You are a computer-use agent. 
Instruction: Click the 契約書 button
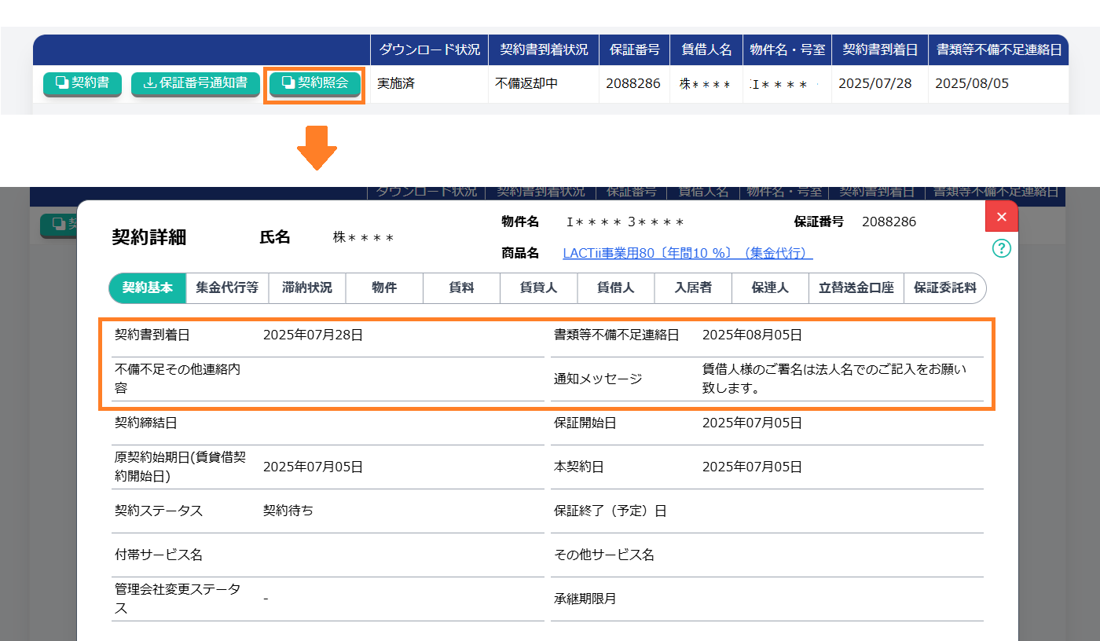coord(82,82)
